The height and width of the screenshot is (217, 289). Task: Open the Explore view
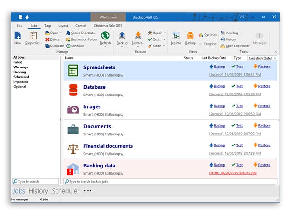coord(176,36)
